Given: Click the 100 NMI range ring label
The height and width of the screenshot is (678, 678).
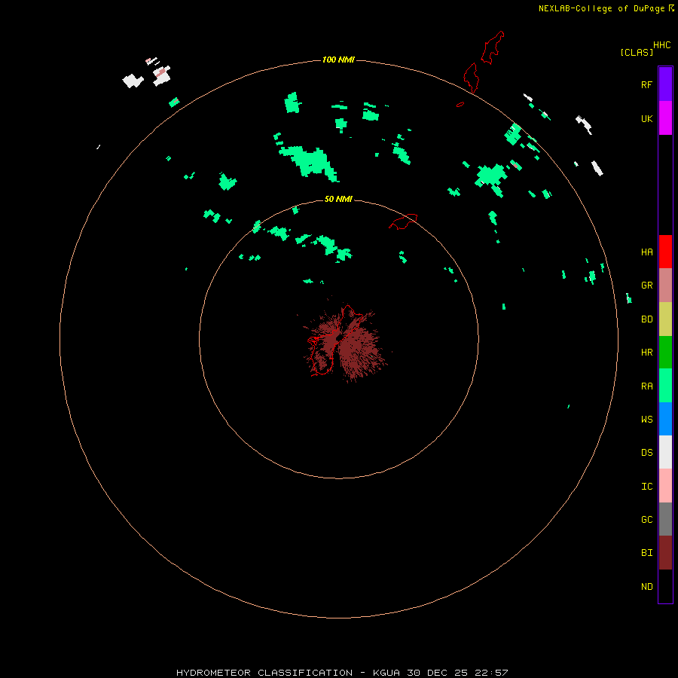Looking at the screenshot, I should click(x=338, y=60).
